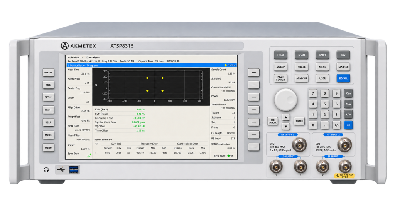Tap the PRESET hardkey
Image resolution: width=395 pixels, height=197 pixels.
pyautogui.click(x=48, y=73)
